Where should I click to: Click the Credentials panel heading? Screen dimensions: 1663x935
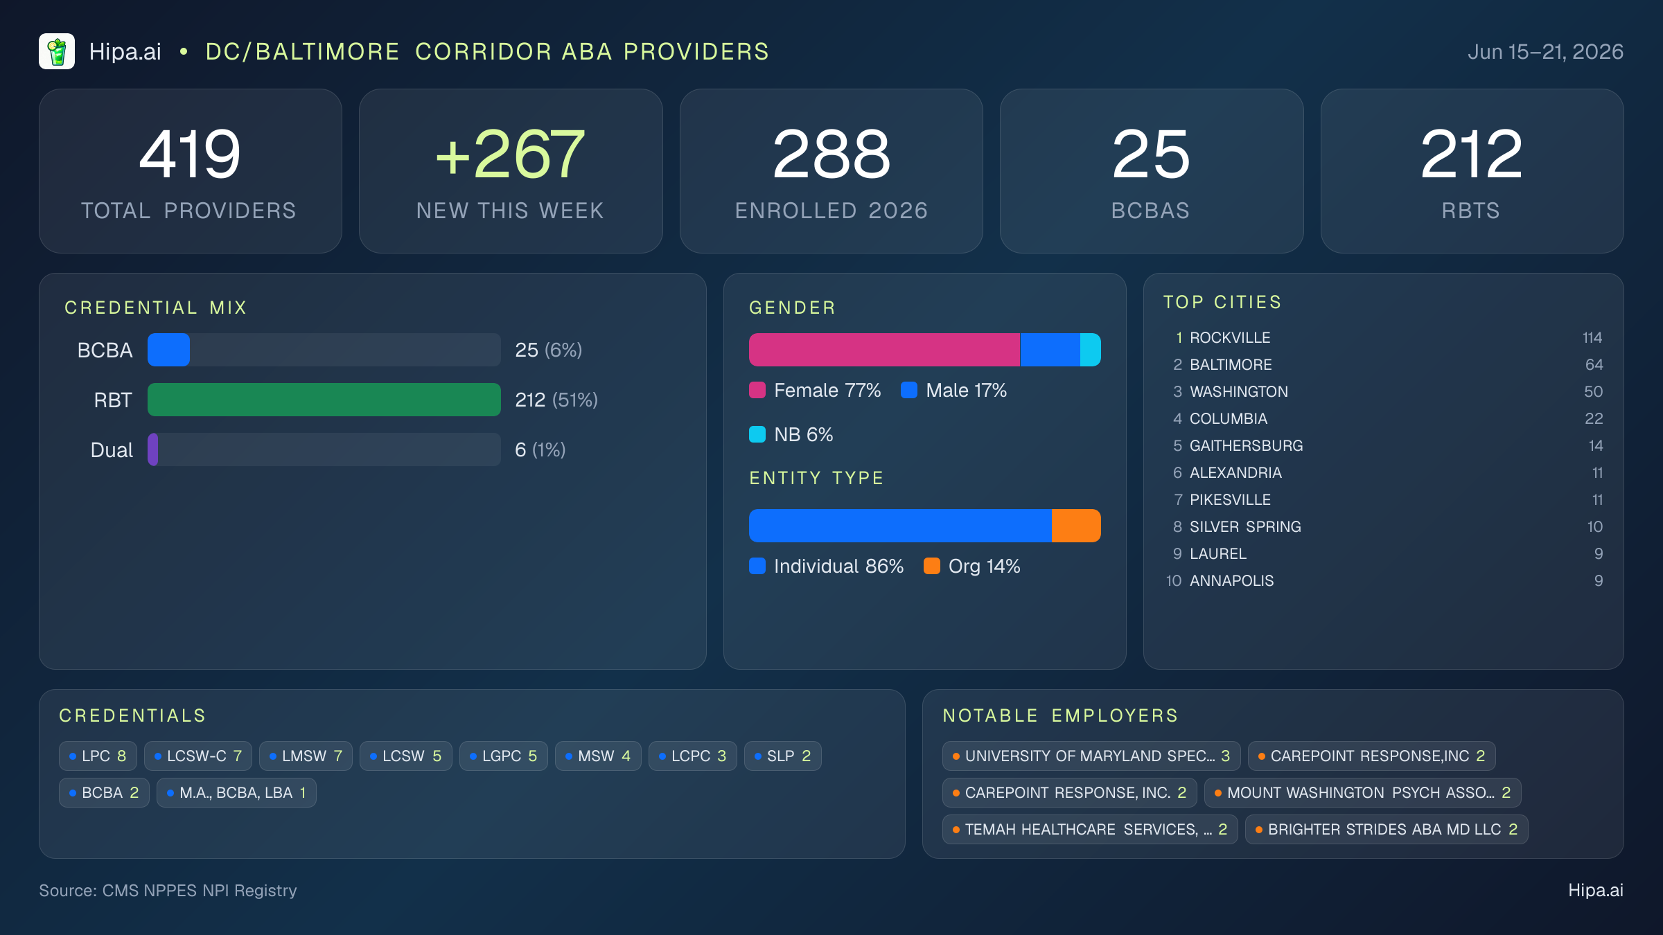(x=132, y=715)
